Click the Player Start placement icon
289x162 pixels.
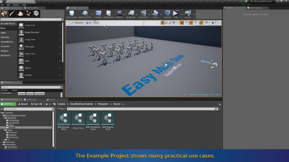pyautogui.click(x=21, y=54)
